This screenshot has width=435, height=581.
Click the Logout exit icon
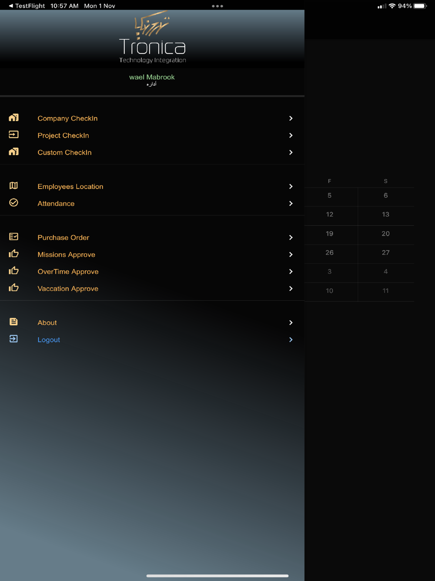pos(13,339)
